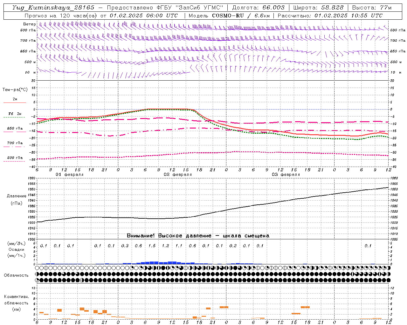Select the forecast start 01.02.2025 06:00 UTC
Image resolution: width=407 pixels, height=325 pixels.
coord(144,16)
